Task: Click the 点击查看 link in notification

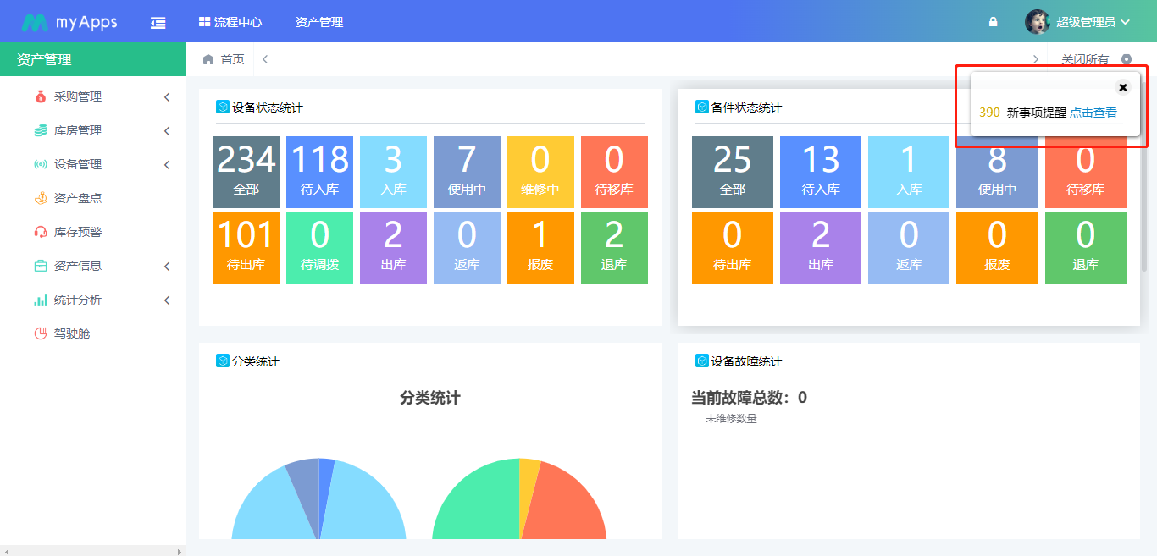Action: (1093, 113)
